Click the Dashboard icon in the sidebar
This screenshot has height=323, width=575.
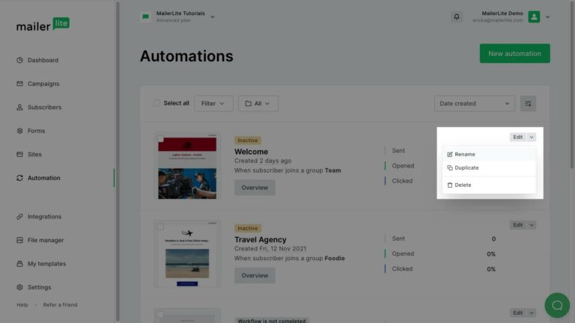click(x=19, y=60)
